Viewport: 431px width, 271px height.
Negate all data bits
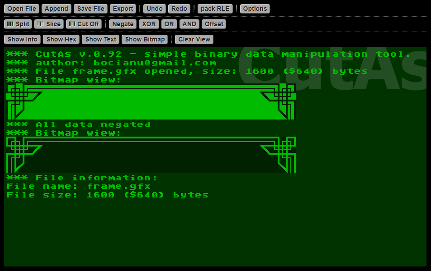[123, 24]
